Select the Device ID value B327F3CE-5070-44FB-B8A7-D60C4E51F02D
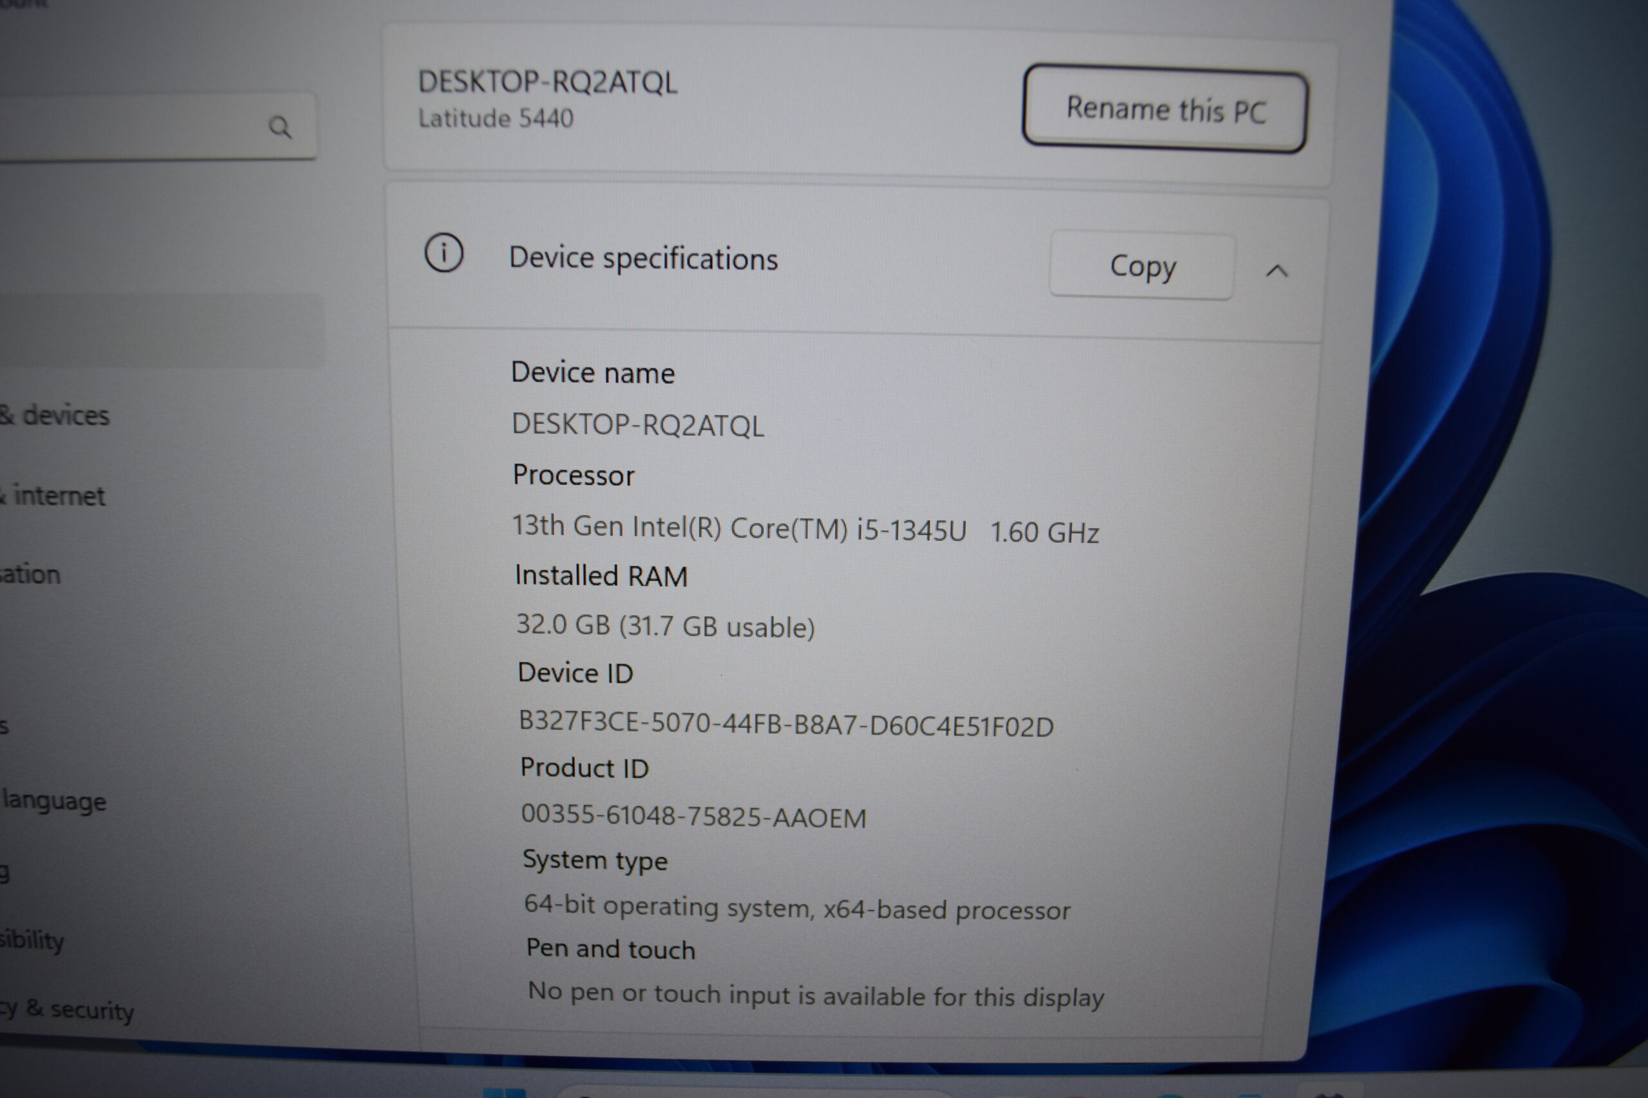 785,724
